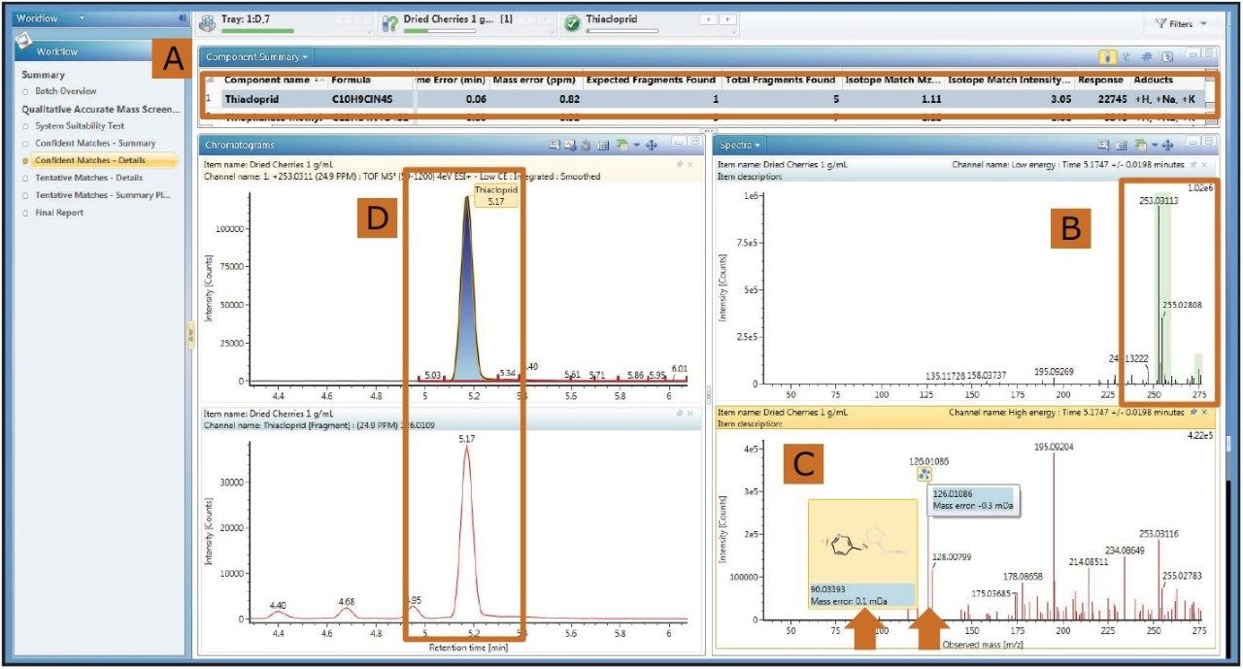Screen dimensions: 1243x669
Task: Pin the low energy spectrum item
Action: [1193, 165]
